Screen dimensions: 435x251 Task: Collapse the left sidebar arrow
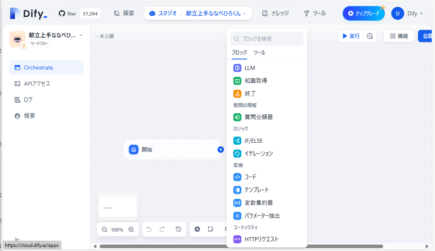[17, 239]
